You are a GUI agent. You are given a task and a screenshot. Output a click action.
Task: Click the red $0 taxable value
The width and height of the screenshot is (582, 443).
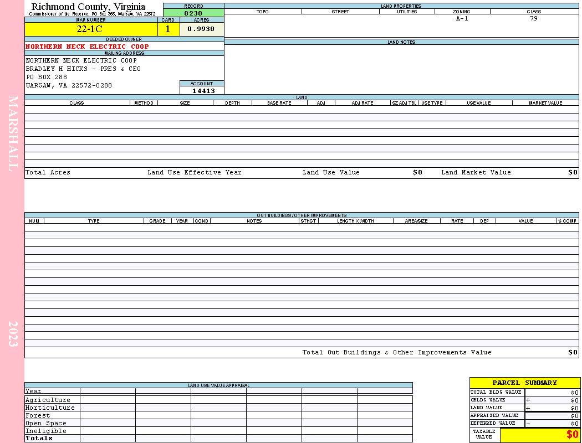coord(573,435)
